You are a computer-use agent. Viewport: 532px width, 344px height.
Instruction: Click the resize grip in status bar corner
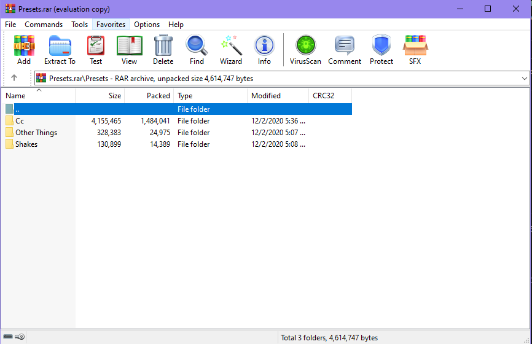[527, 340]
